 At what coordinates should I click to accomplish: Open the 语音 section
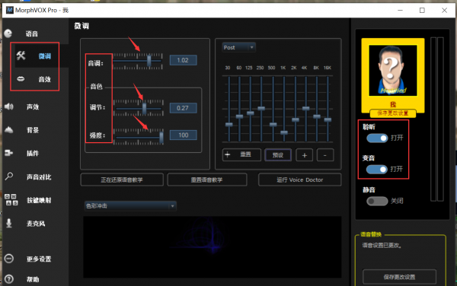point(31,33)
